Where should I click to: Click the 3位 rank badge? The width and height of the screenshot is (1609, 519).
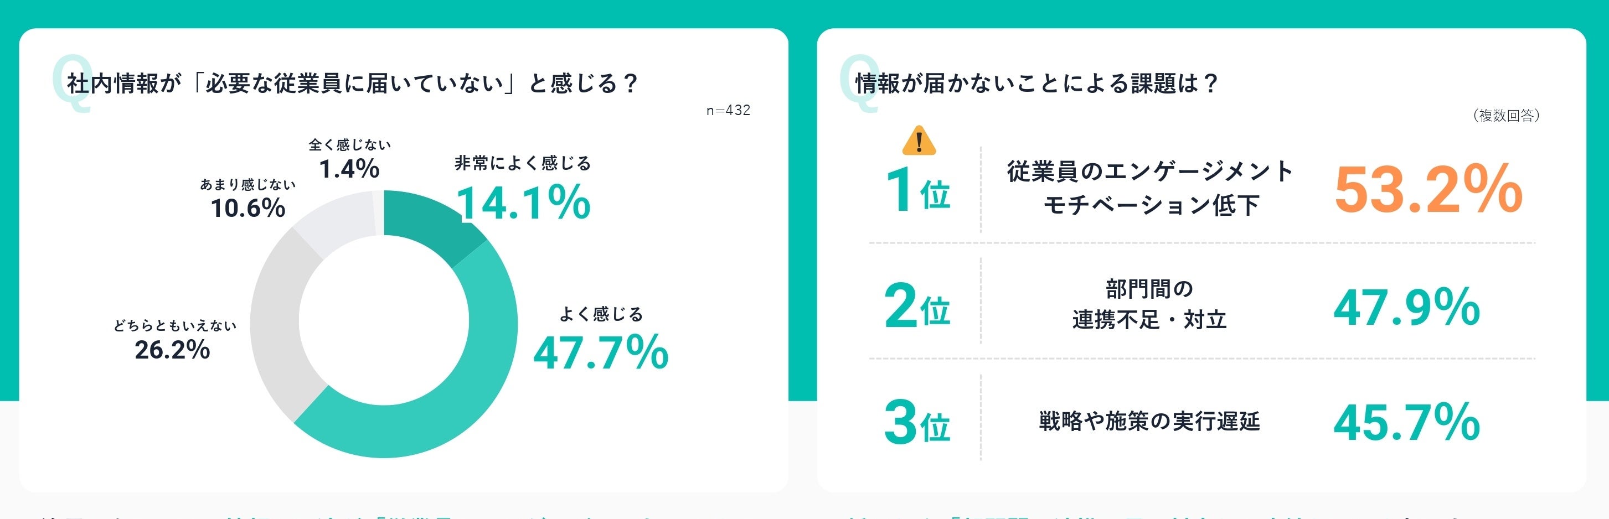coord(917,423)
